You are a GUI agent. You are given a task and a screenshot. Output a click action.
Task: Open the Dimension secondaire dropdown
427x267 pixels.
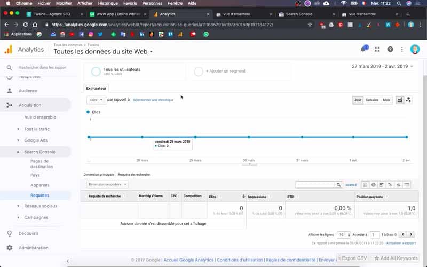(x=107, y=184)
